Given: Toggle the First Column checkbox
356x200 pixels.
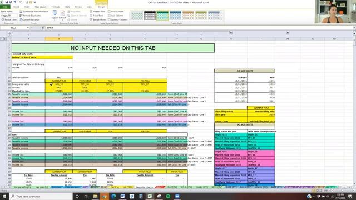Looking at the screenshot, I should [109, 11].
